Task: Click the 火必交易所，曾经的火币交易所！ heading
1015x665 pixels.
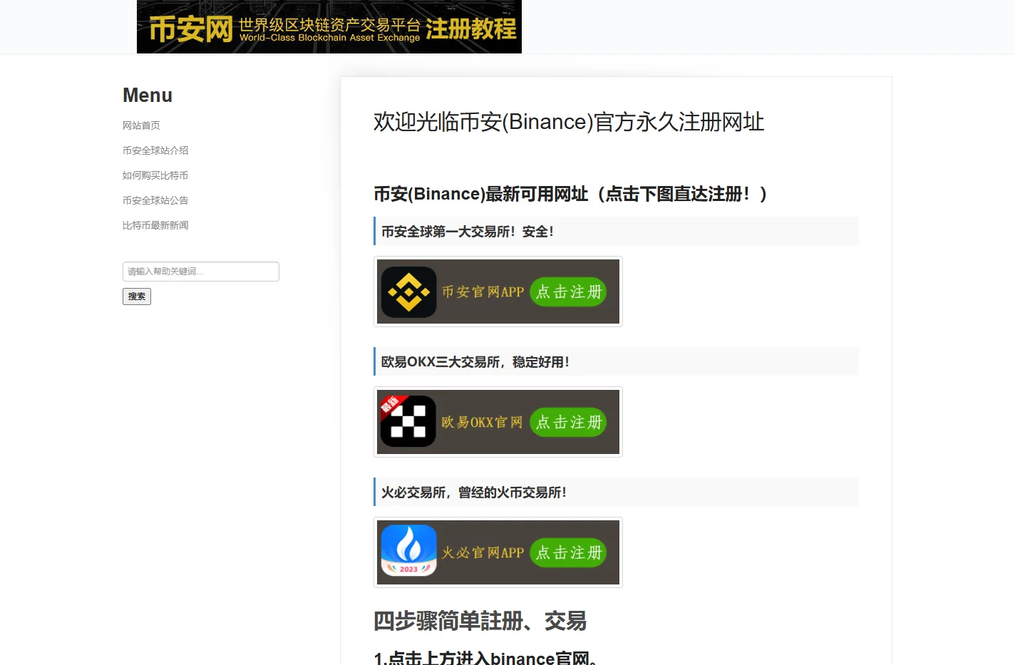Action: (474, 493)
